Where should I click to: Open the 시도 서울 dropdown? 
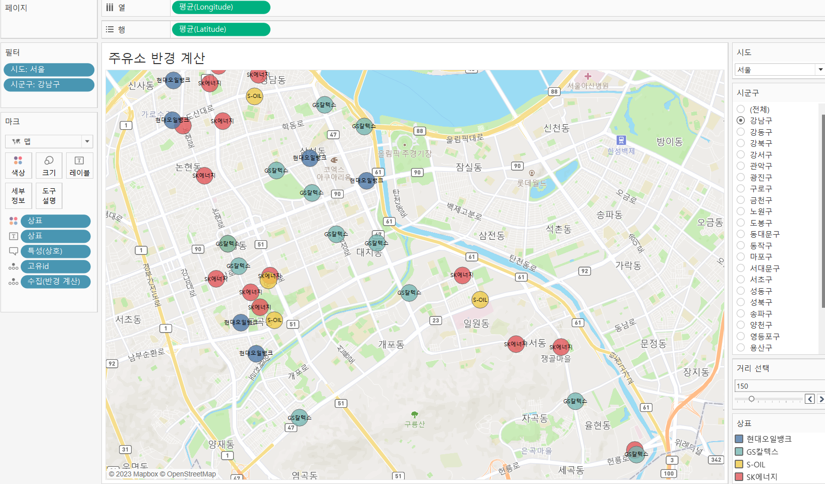[x=820, y=70]
